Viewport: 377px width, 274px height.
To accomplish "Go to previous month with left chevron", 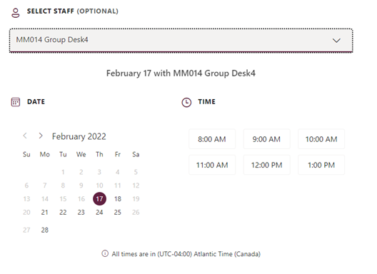I will click(25, 136).
